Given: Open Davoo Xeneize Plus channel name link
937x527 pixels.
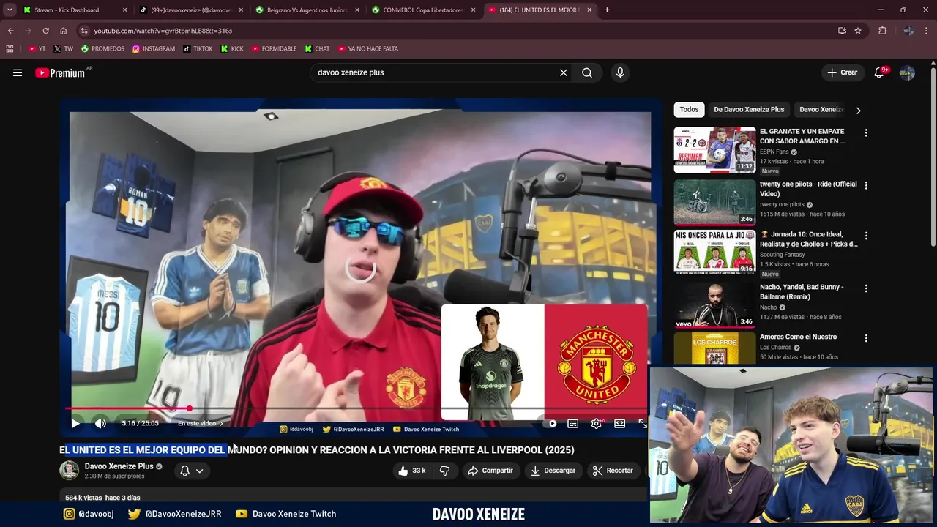Looking at the screenshot, I should pos(119,466).
